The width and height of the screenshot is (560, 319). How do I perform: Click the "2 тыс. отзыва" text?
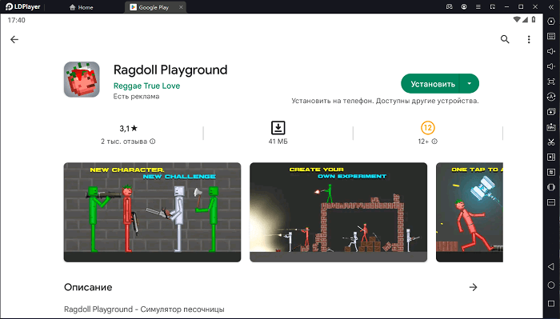[124, 142]
